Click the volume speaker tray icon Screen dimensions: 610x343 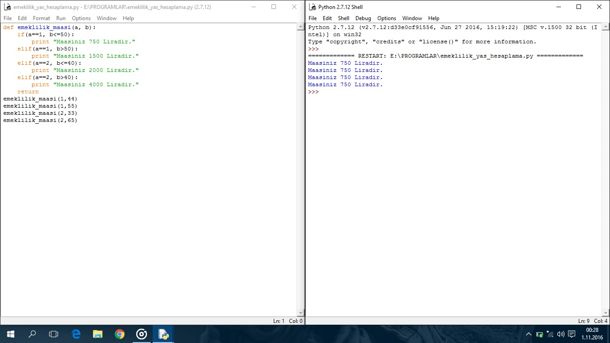click(561, 334)
